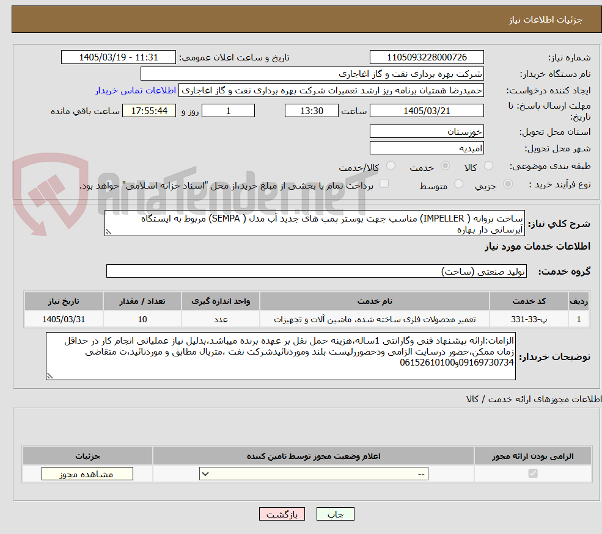Screen dimensions: 602x534
Task: Click the remaining days field showing 1
Action: (x=228, y=111)
